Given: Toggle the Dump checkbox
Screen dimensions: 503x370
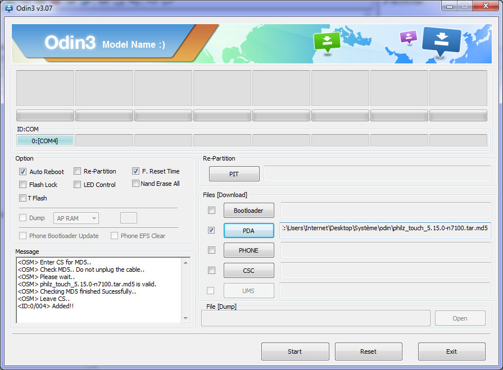Looking at the screenshot, I should [x=22, y=218].
